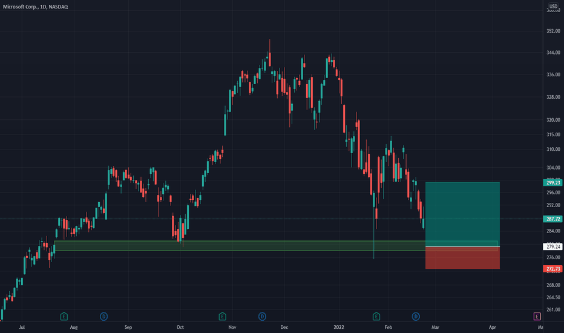
Task: Open the earnings E marker before Nov
Action: tap(222, 317)
